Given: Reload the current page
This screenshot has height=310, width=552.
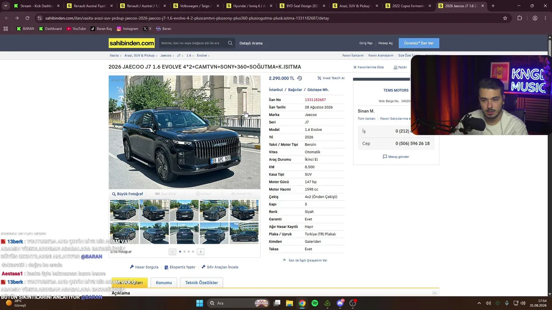Looking at the screenshot, I should pyautogui.click(x=27, y=18).
